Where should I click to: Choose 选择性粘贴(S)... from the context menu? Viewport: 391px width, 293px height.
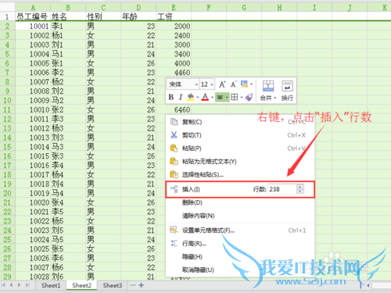(240, 174)
